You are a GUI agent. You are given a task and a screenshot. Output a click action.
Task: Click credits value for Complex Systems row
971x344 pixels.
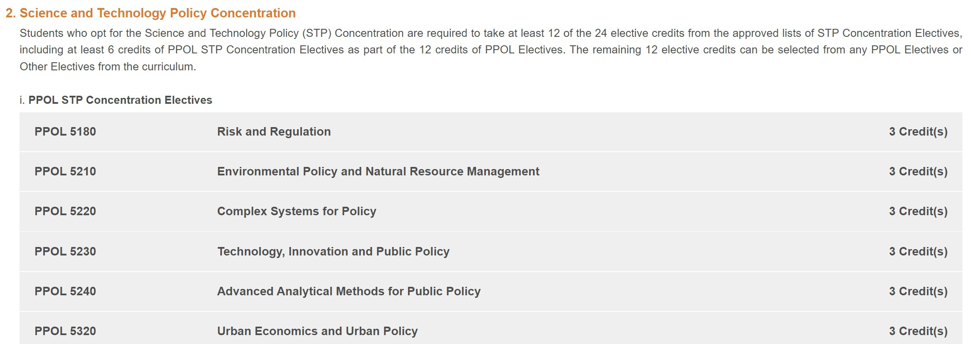[x=918, y=211]
